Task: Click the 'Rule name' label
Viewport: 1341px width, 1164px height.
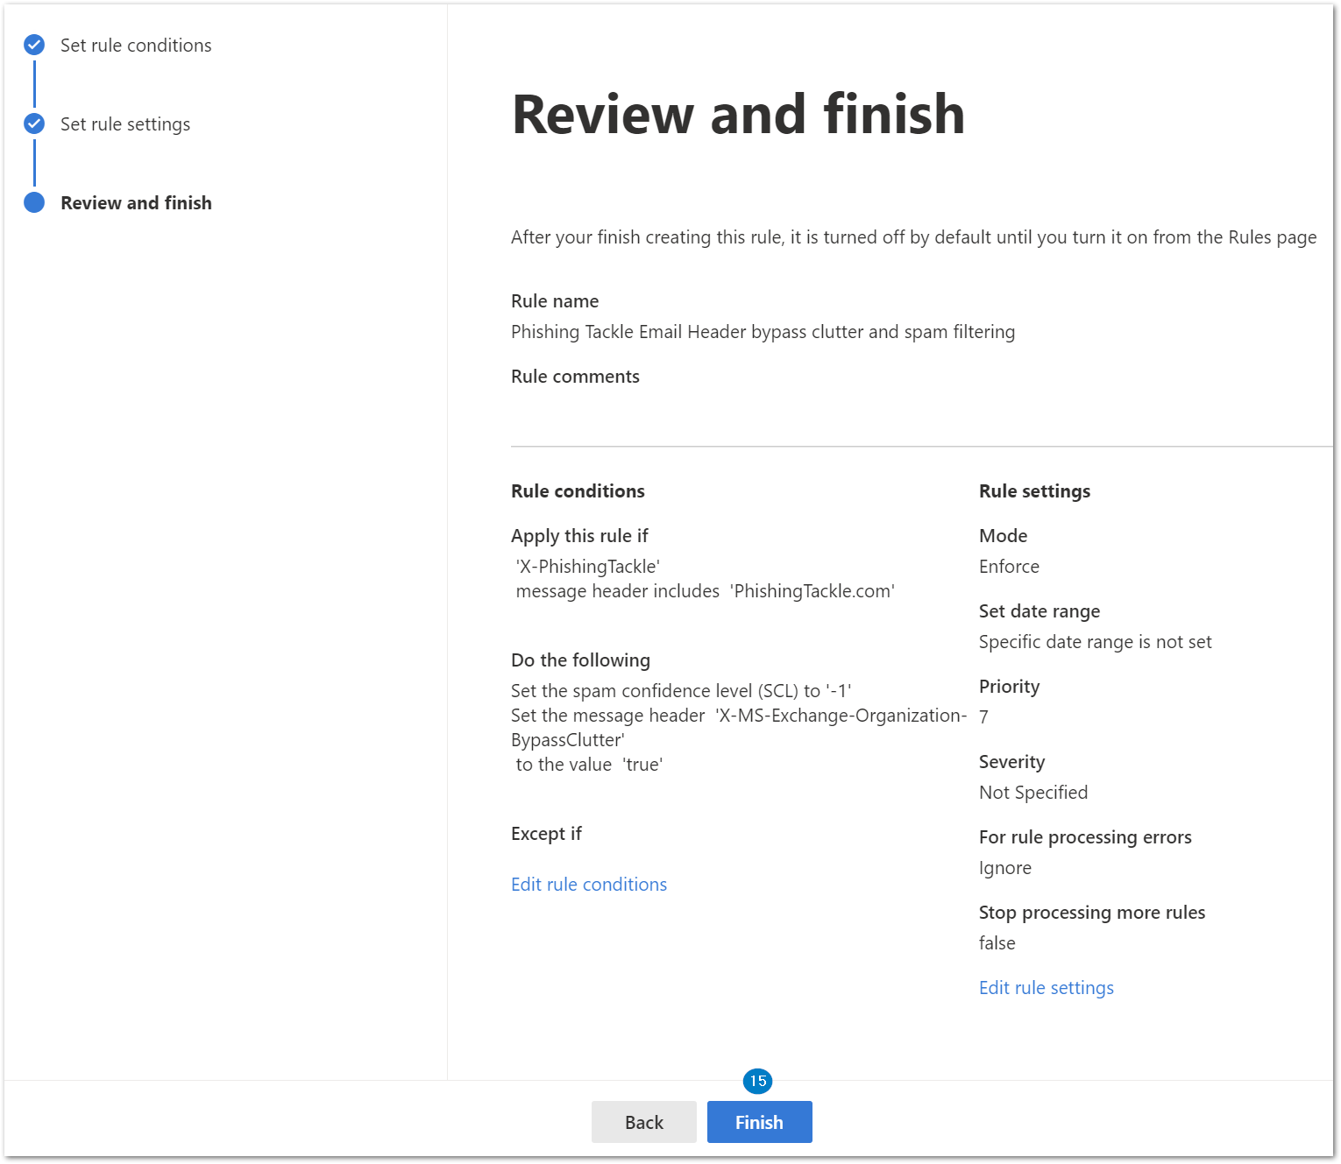Action: tap(555, 301)
